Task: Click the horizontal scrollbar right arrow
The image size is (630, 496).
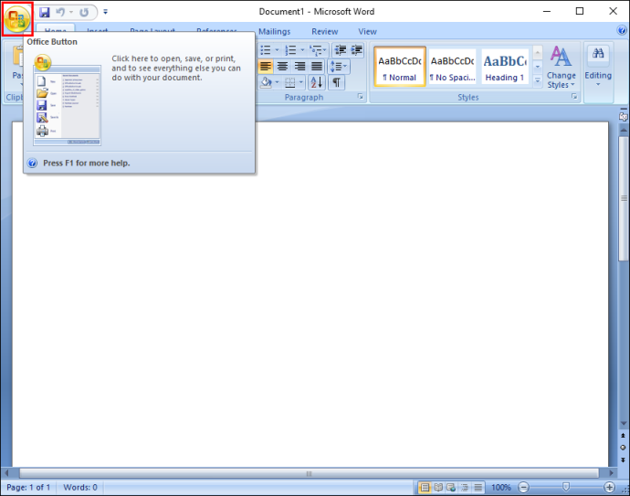Action: 611,473
